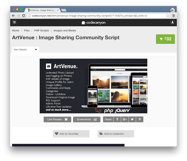Click the $32 add-to-cart button

[x=165, y=39]
